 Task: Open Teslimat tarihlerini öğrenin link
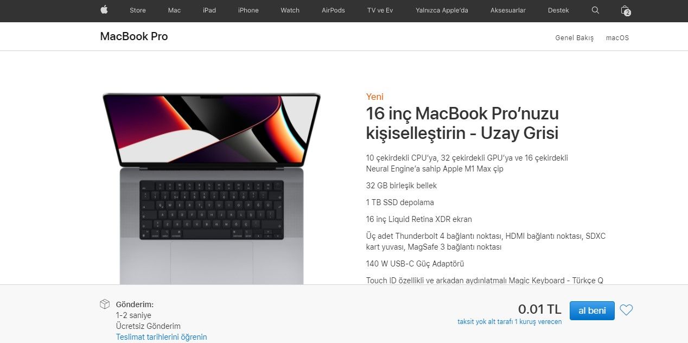161,337
